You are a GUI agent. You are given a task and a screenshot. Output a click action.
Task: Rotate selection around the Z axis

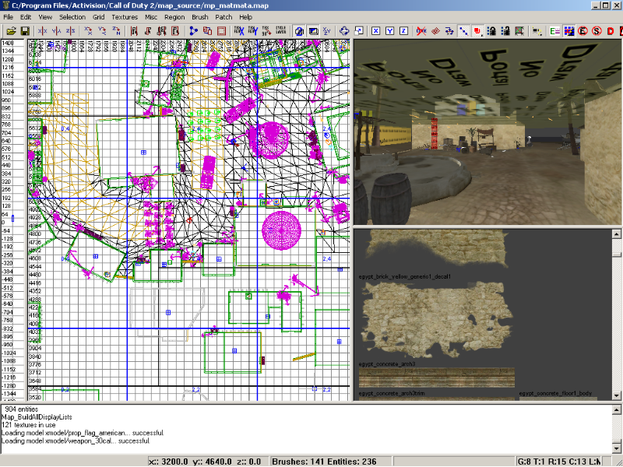116,31
